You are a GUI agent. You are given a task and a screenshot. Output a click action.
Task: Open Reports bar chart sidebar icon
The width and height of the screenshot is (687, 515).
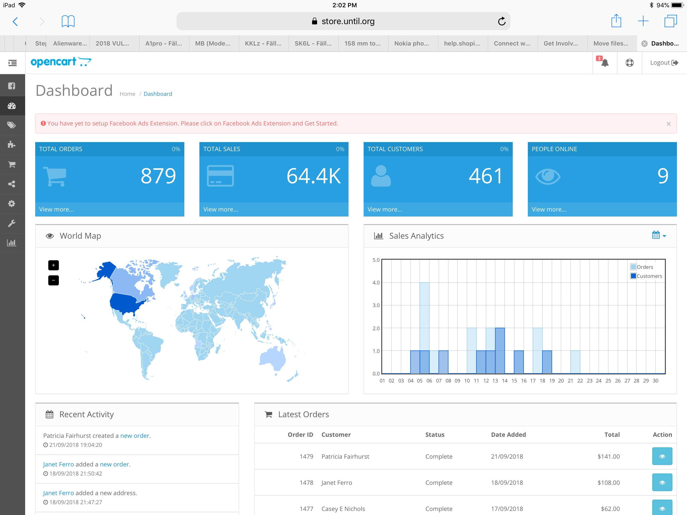12,243
